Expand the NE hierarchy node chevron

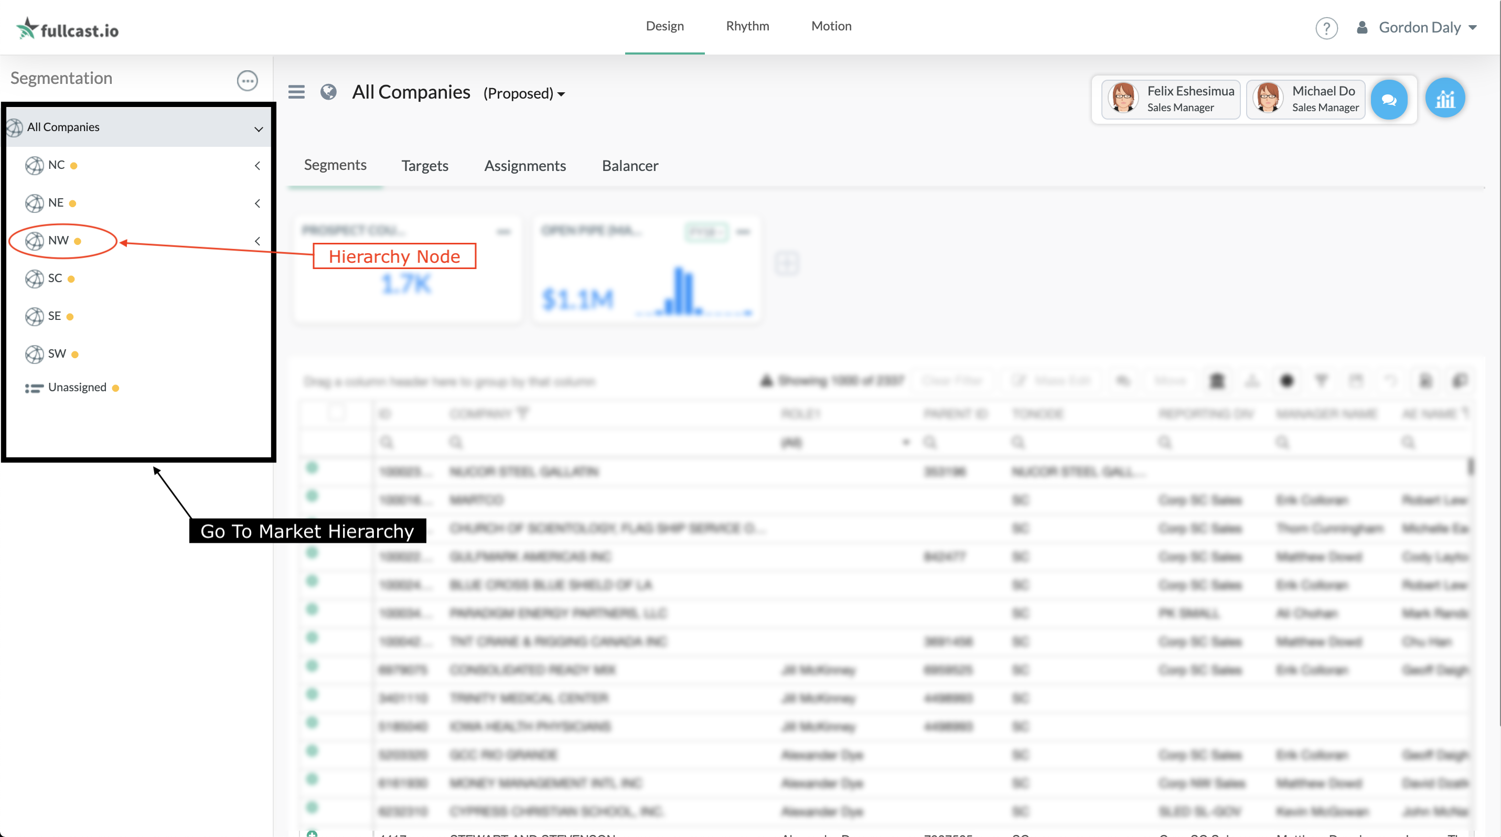(x=257, y=203)
